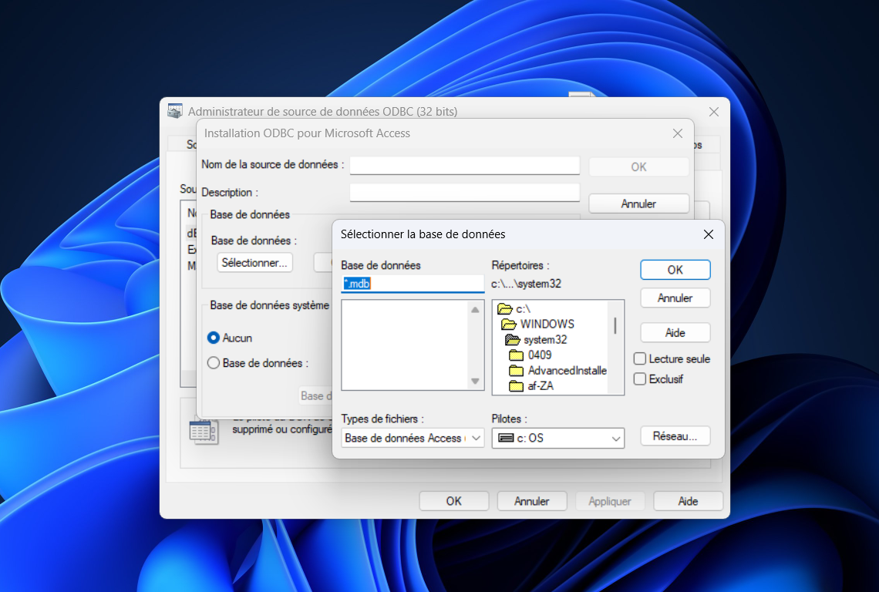Click the ODBC administrator title bar icon
This screenshot has height=592, width=879.
pos(174,111)
